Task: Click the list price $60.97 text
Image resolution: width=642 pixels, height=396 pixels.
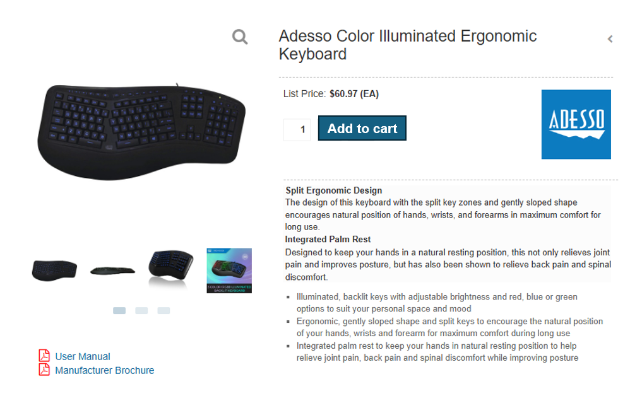Action: 354,94
